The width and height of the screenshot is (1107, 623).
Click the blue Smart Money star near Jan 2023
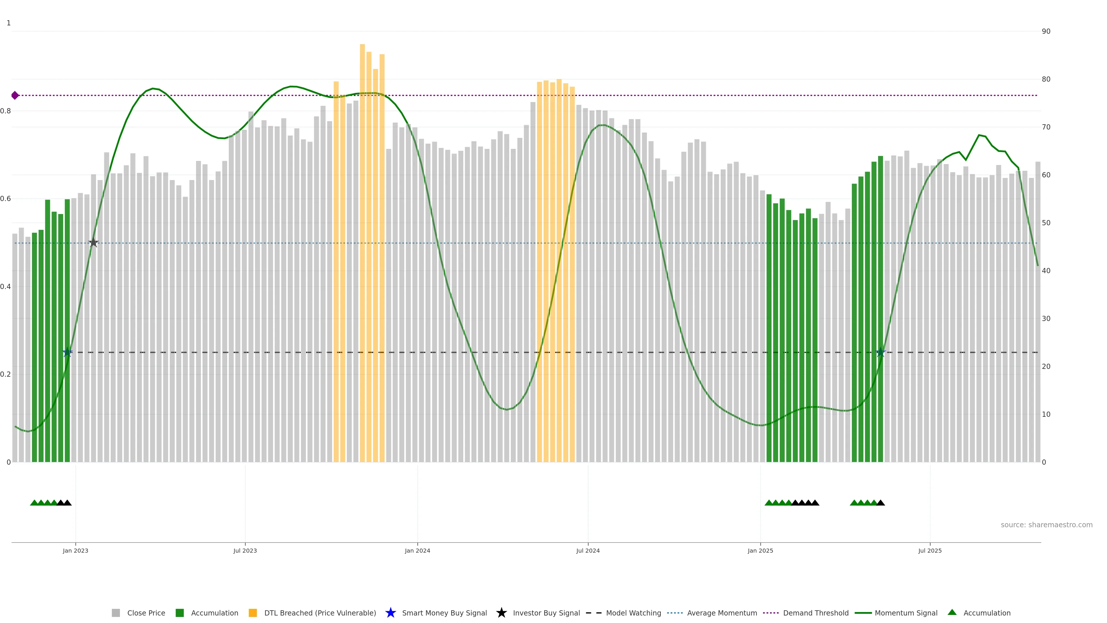[67, 352]
